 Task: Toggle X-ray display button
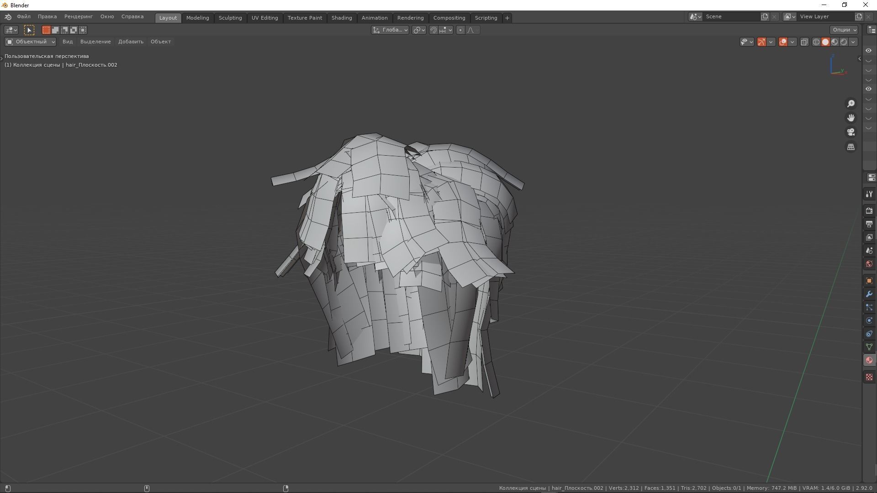[x=804, y=42]
